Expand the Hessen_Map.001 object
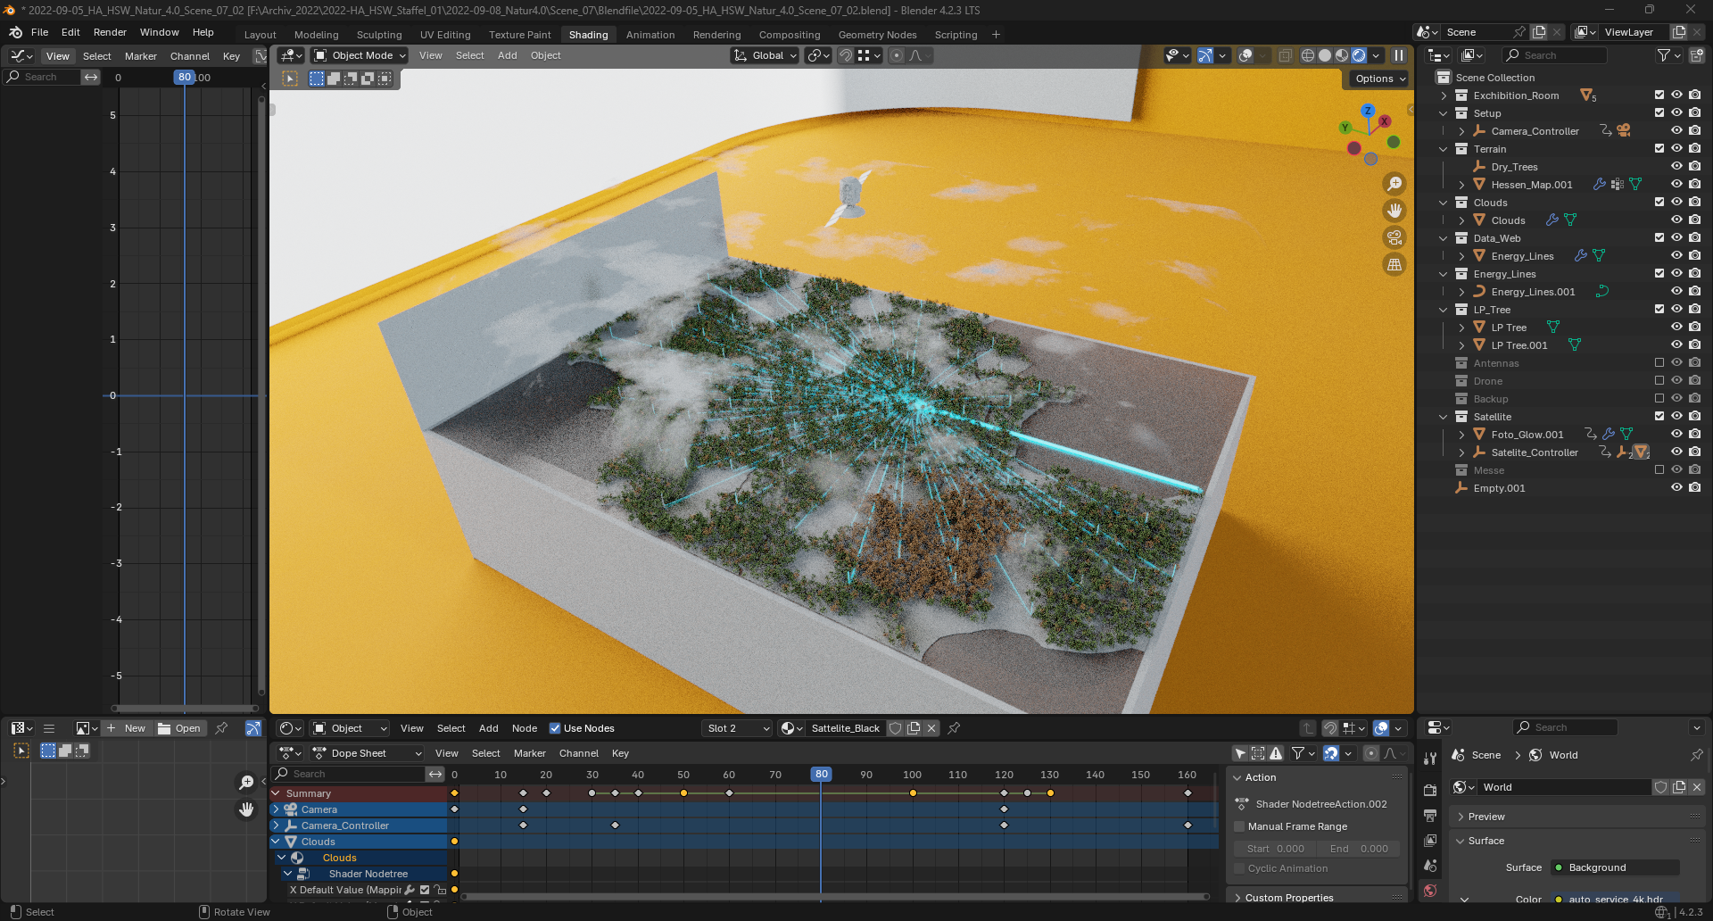 [1461, 185]
